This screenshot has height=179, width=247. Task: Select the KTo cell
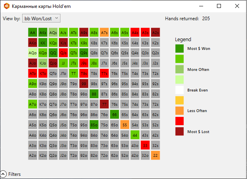coord(43,73)
